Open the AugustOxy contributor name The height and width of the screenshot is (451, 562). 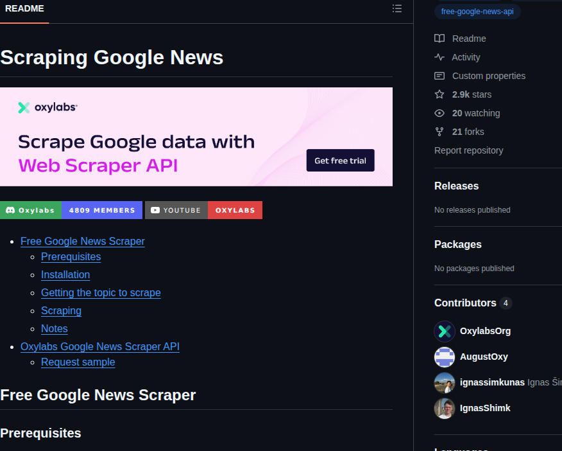click(x=484, y=357)
